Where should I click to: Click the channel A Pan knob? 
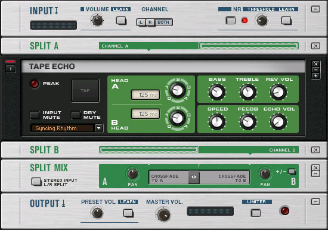[x=132, y=174]
